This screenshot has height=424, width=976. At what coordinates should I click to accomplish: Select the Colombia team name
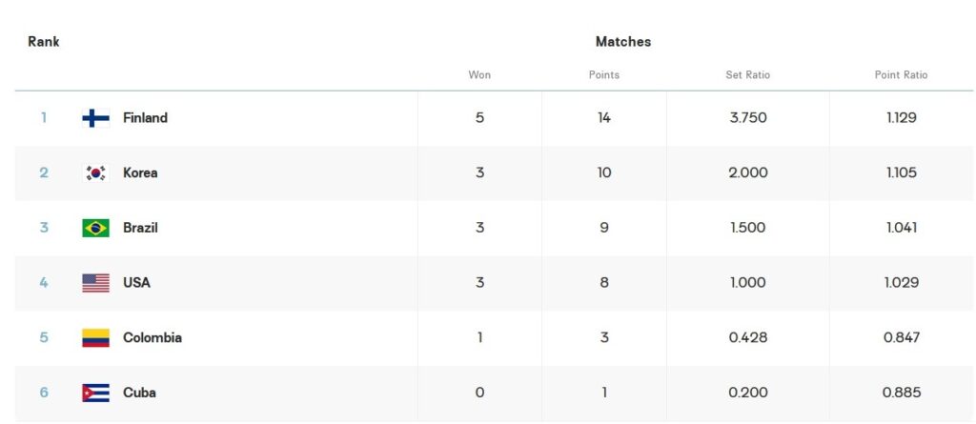(x=152, y=337)
